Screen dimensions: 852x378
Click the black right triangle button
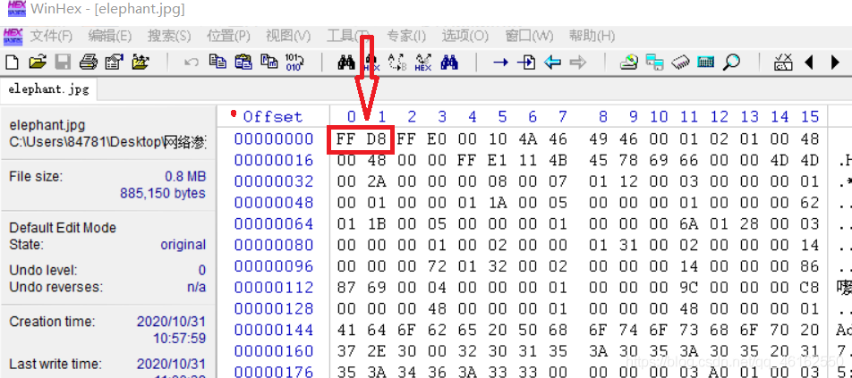click(835, 62)
